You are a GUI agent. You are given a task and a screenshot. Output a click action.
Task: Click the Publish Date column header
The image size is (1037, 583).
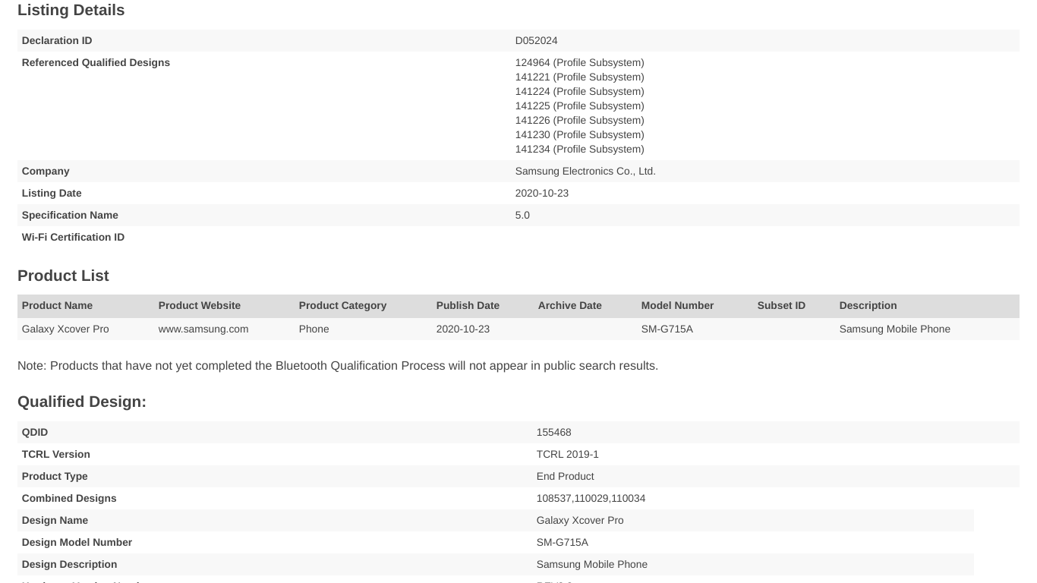(468, 305)
